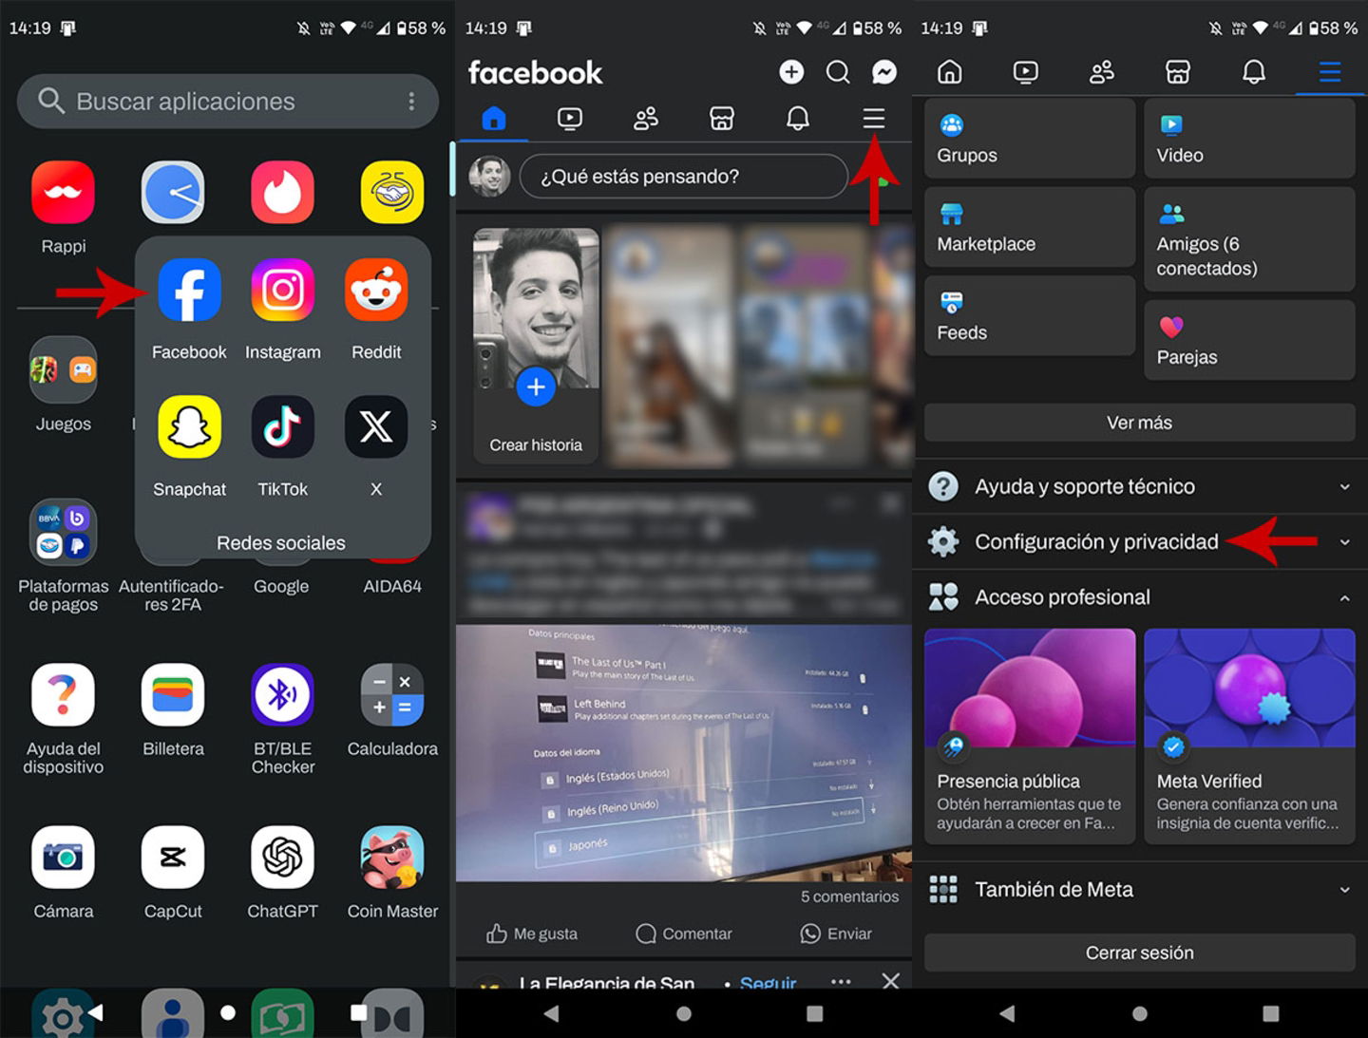Launch Coin Master game
This screenshot has width=1368, height=1038.
(x=392, y=857)
